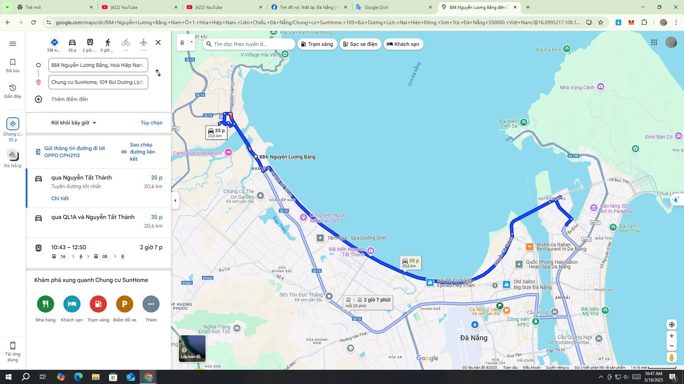Reload the current page
The width and height of the screenshot is (684, 384).
coord(33,22)
